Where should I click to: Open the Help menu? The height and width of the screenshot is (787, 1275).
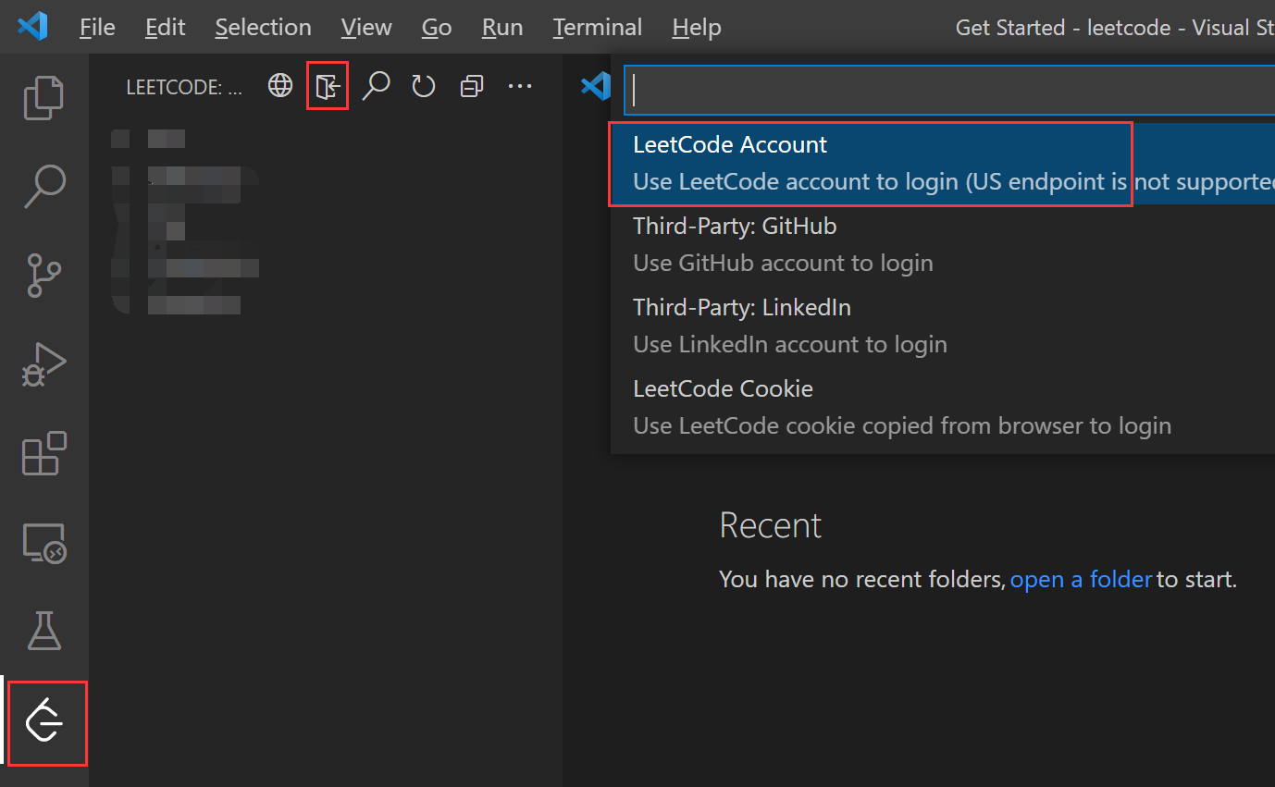coord(697,28)
